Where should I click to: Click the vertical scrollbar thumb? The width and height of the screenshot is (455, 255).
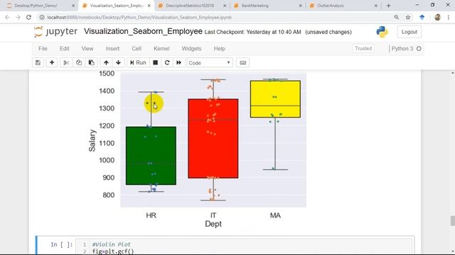pyautogui.click(x=452, y=220)
